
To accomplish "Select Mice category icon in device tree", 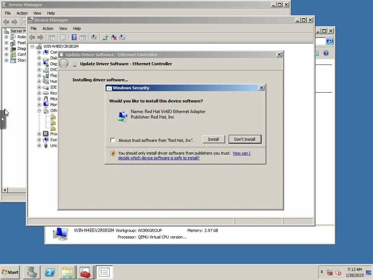I will (x=46, y=99).
